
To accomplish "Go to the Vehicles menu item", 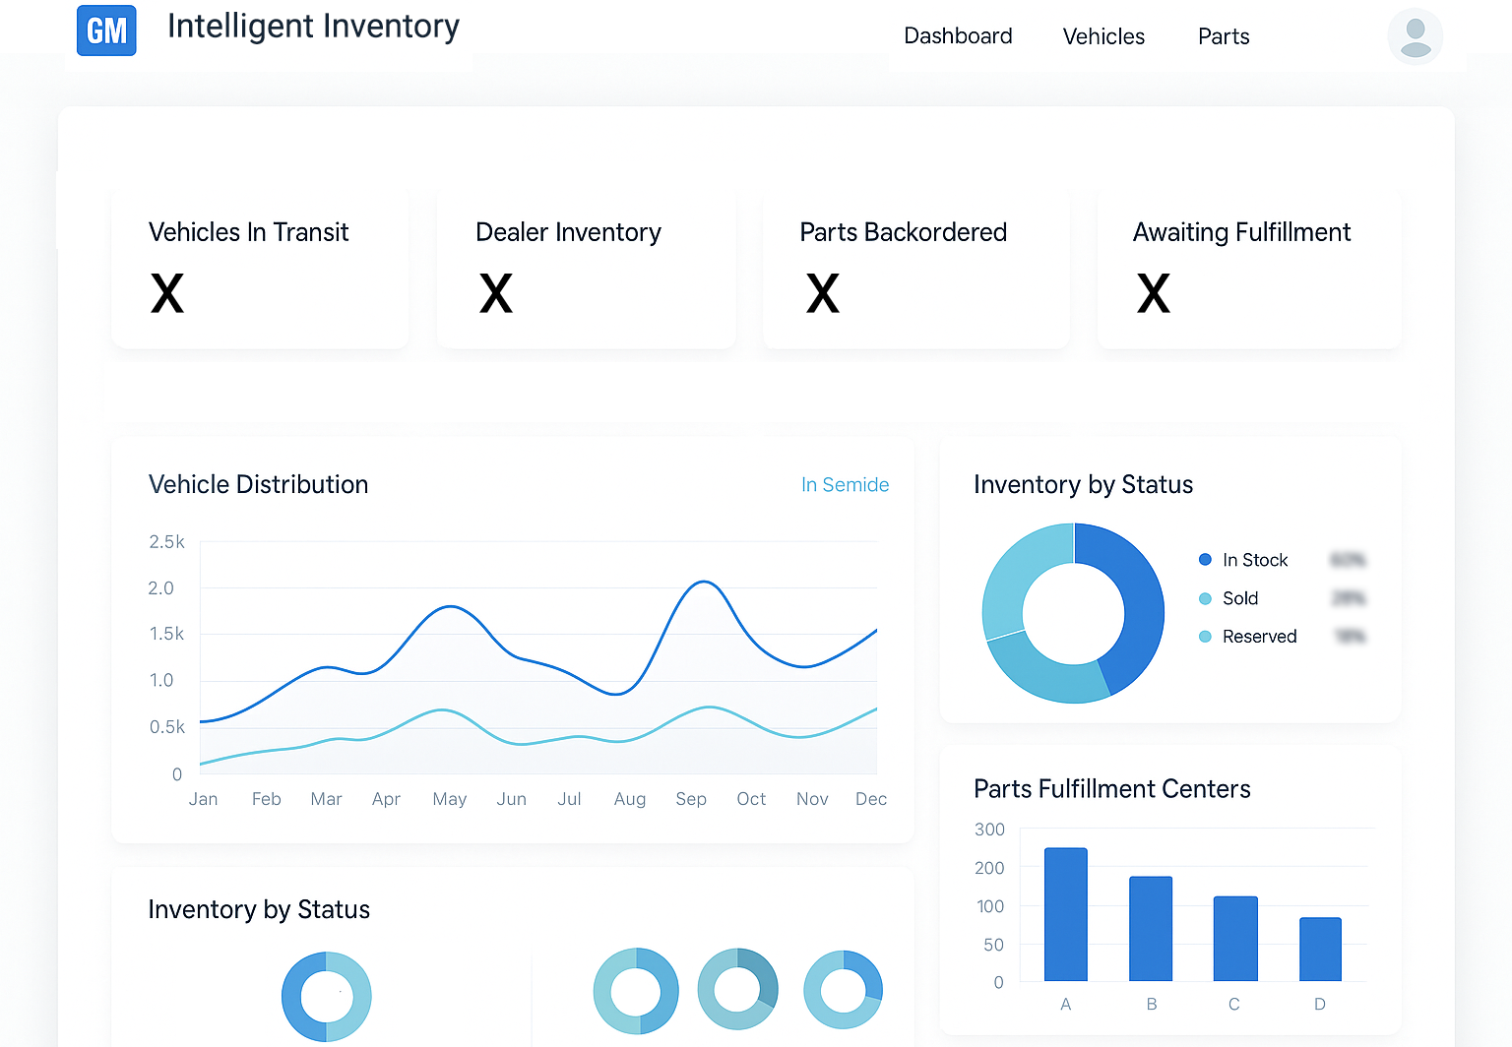I will click(x=1103, y=36).
